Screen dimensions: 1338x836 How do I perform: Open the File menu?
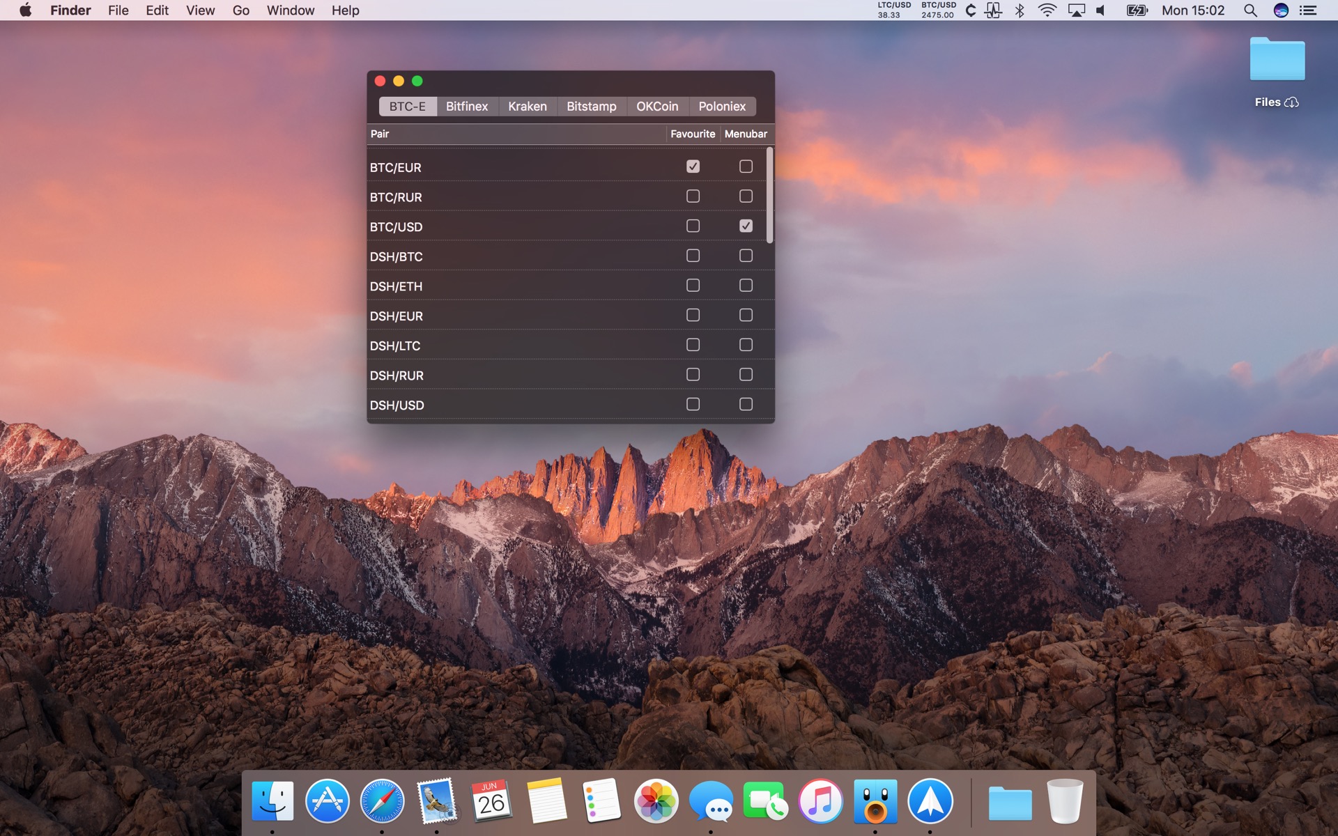click(x=118, y=10)
